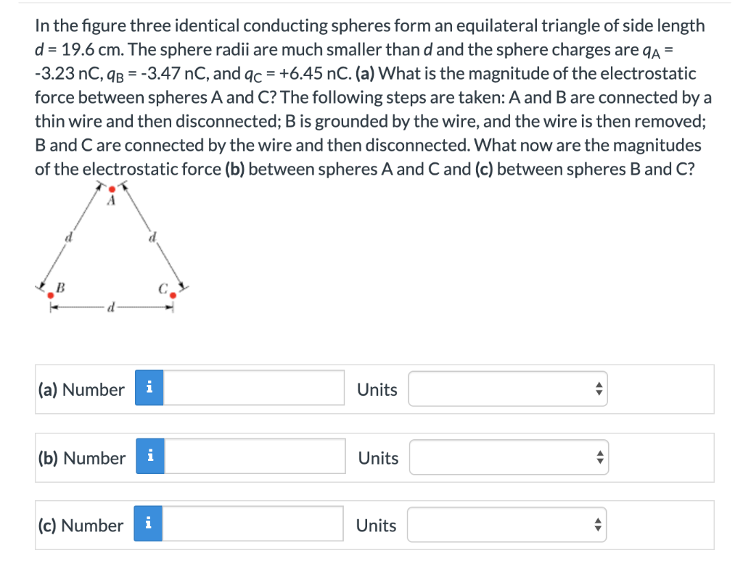This screenshot has height=561, width=743.
Task: Select the red dot marking sphere B
Action: pos(49,296)
